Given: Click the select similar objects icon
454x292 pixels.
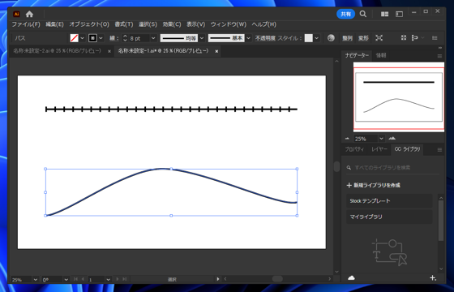Looking at the screenshot, I should click(x=415, y=38).
